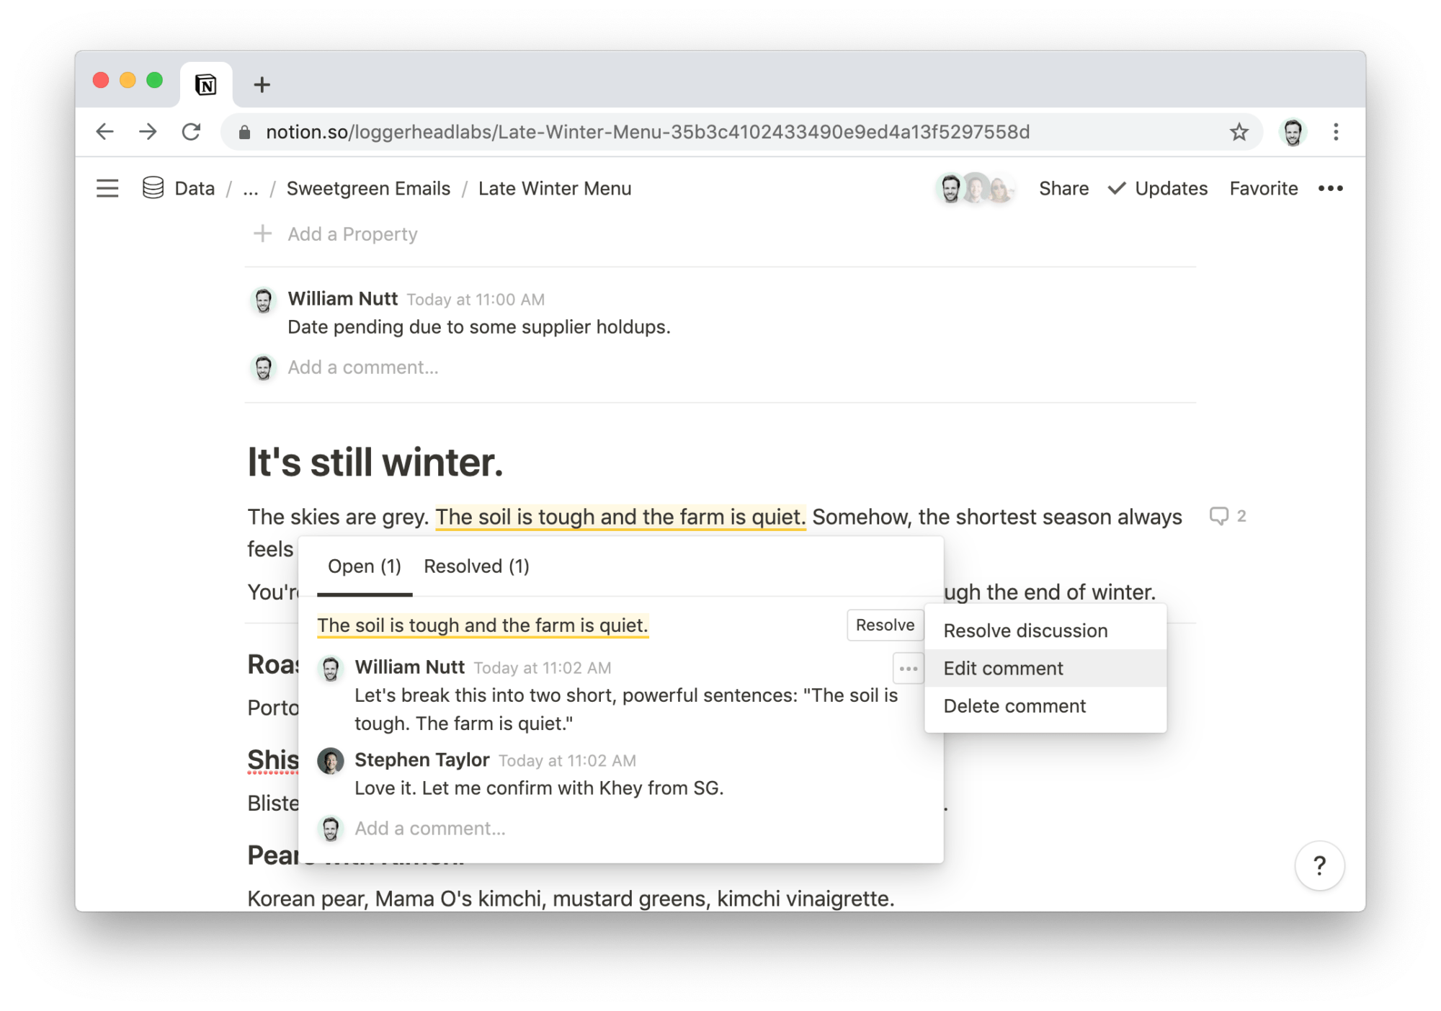The height and width of the screenshot is (1011, 1441).
Task: Click first collaborator avatar in header
Action: coord(951,189)
